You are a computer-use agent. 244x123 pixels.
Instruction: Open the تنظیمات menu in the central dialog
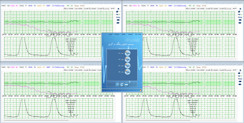tap(130, 34)
